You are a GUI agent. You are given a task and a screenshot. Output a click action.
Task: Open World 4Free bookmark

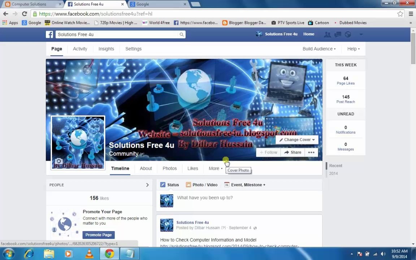pyautogui.click(x=156, y=23)
